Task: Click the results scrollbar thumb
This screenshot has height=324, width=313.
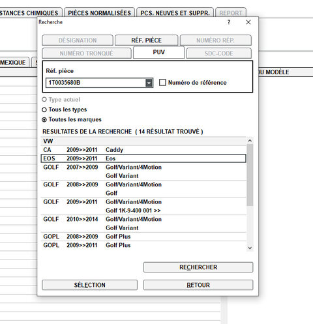Action: tap(250, 175)
